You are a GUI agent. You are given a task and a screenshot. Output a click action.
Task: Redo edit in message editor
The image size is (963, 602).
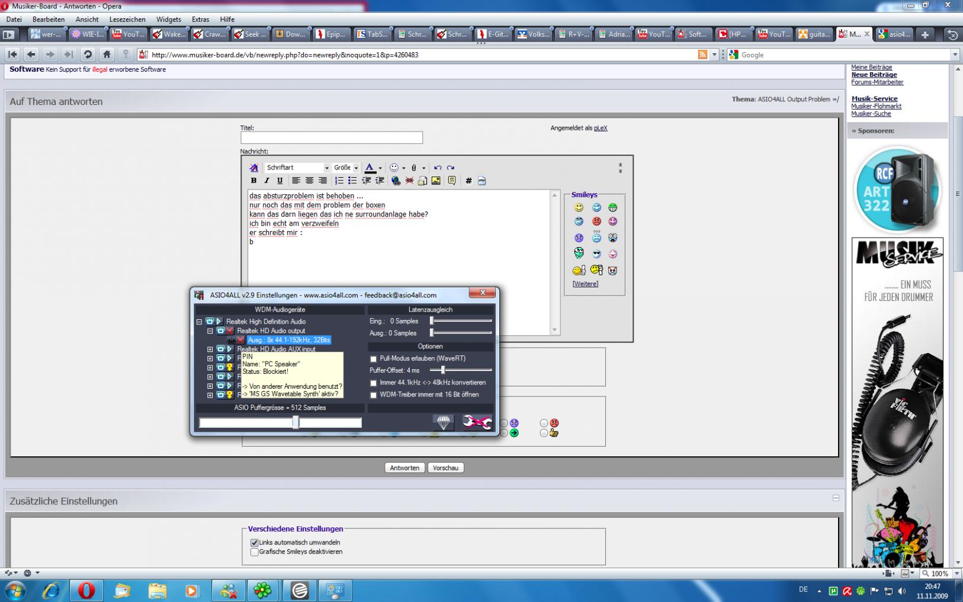(451, 168)
